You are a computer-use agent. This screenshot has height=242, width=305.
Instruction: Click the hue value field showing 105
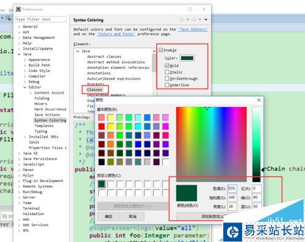pyautogui.click(x=232, y=189)
